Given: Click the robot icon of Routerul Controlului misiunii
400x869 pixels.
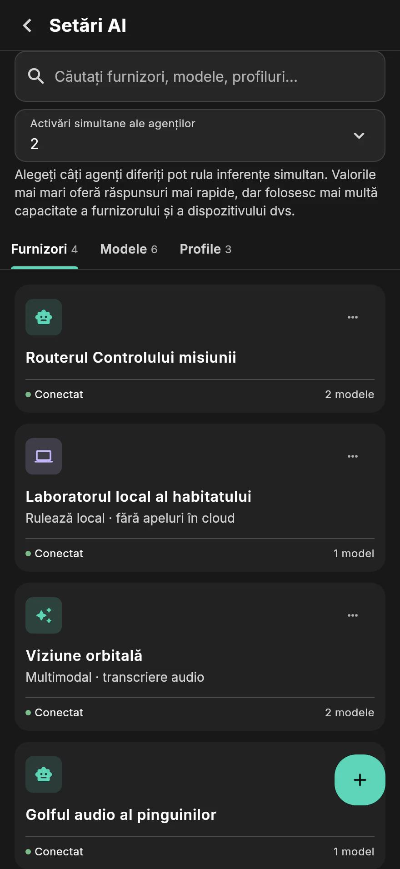Looking at the screenshot, I should (x=44, y=317).
